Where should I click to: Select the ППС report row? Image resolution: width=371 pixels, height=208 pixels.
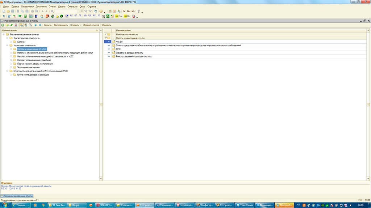[x=235, y=49]
